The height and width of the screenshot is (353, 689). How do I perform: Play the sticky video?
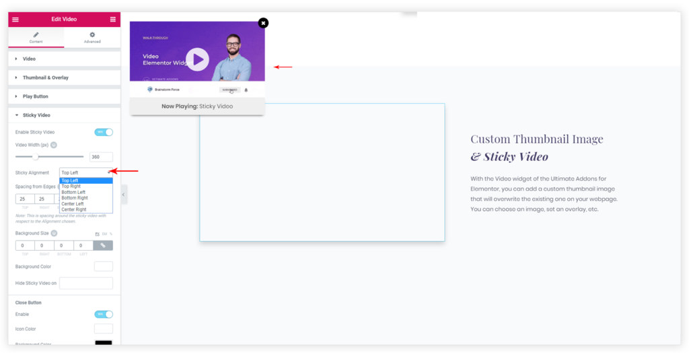click(x=197, y=59)
